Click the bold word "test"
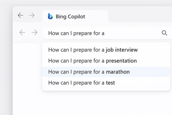Viewport: 172px width, 115px height. click(110, 83)
